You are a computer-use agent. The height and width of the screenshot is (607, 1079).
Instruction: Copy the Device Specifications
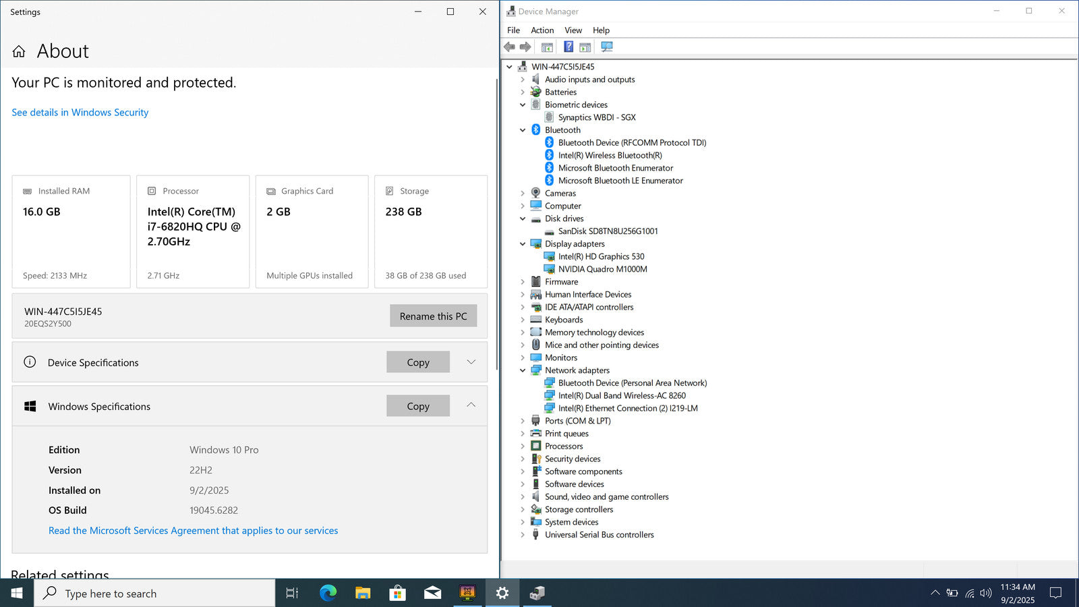[x=418, y=362]
